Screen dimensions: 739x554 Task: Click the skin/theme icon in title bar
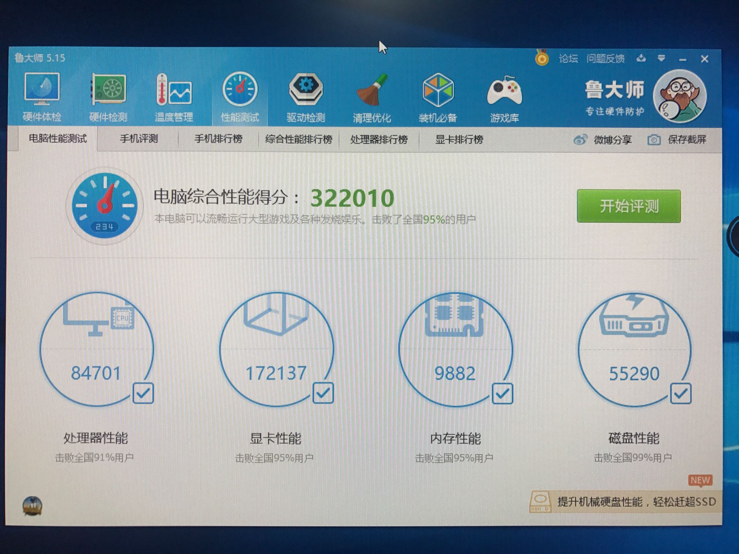(641, 58)
